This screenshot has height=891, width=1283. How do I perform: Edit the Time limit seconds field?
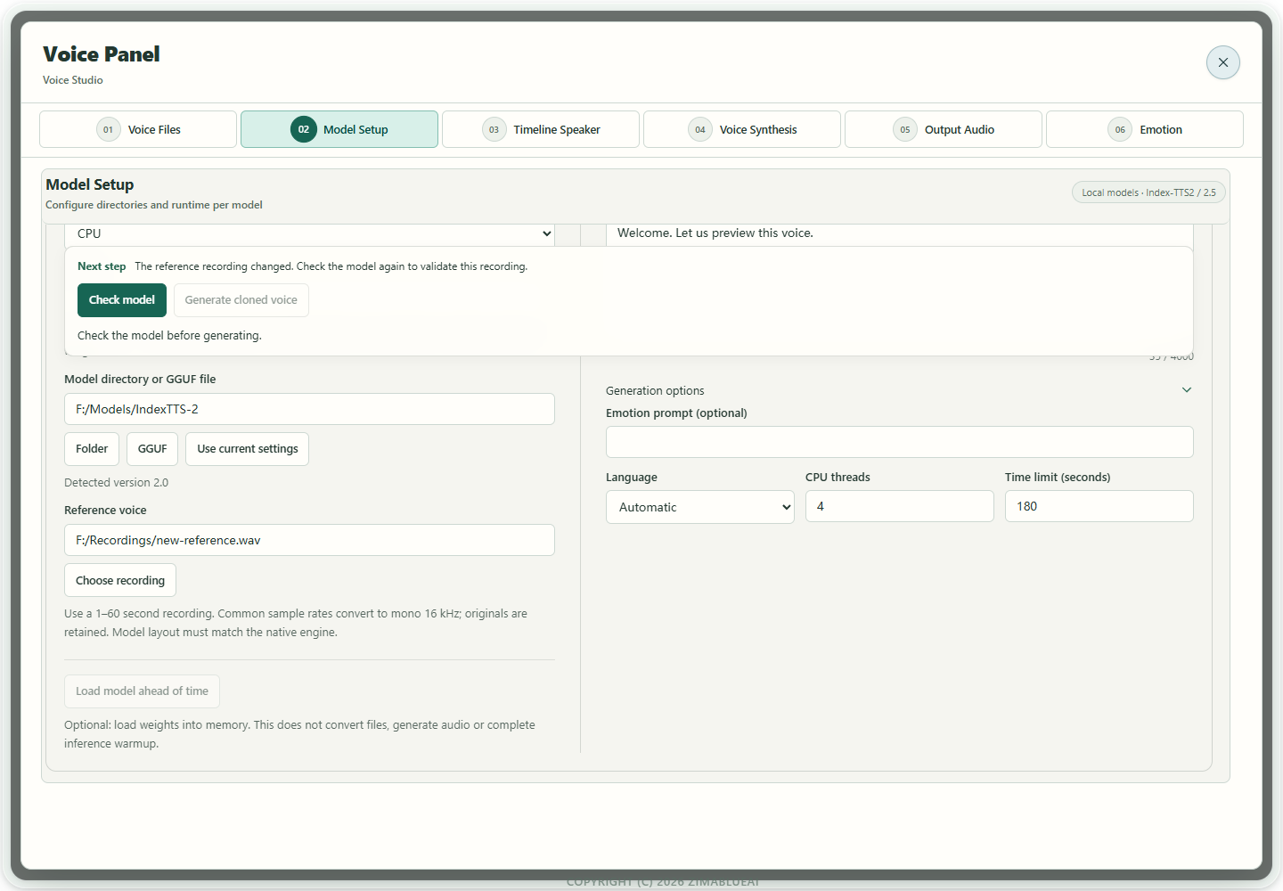tap(1099, 506)
